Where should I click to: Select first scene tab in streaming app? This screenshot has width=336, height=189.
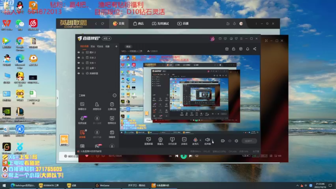[x=84, y=46]
